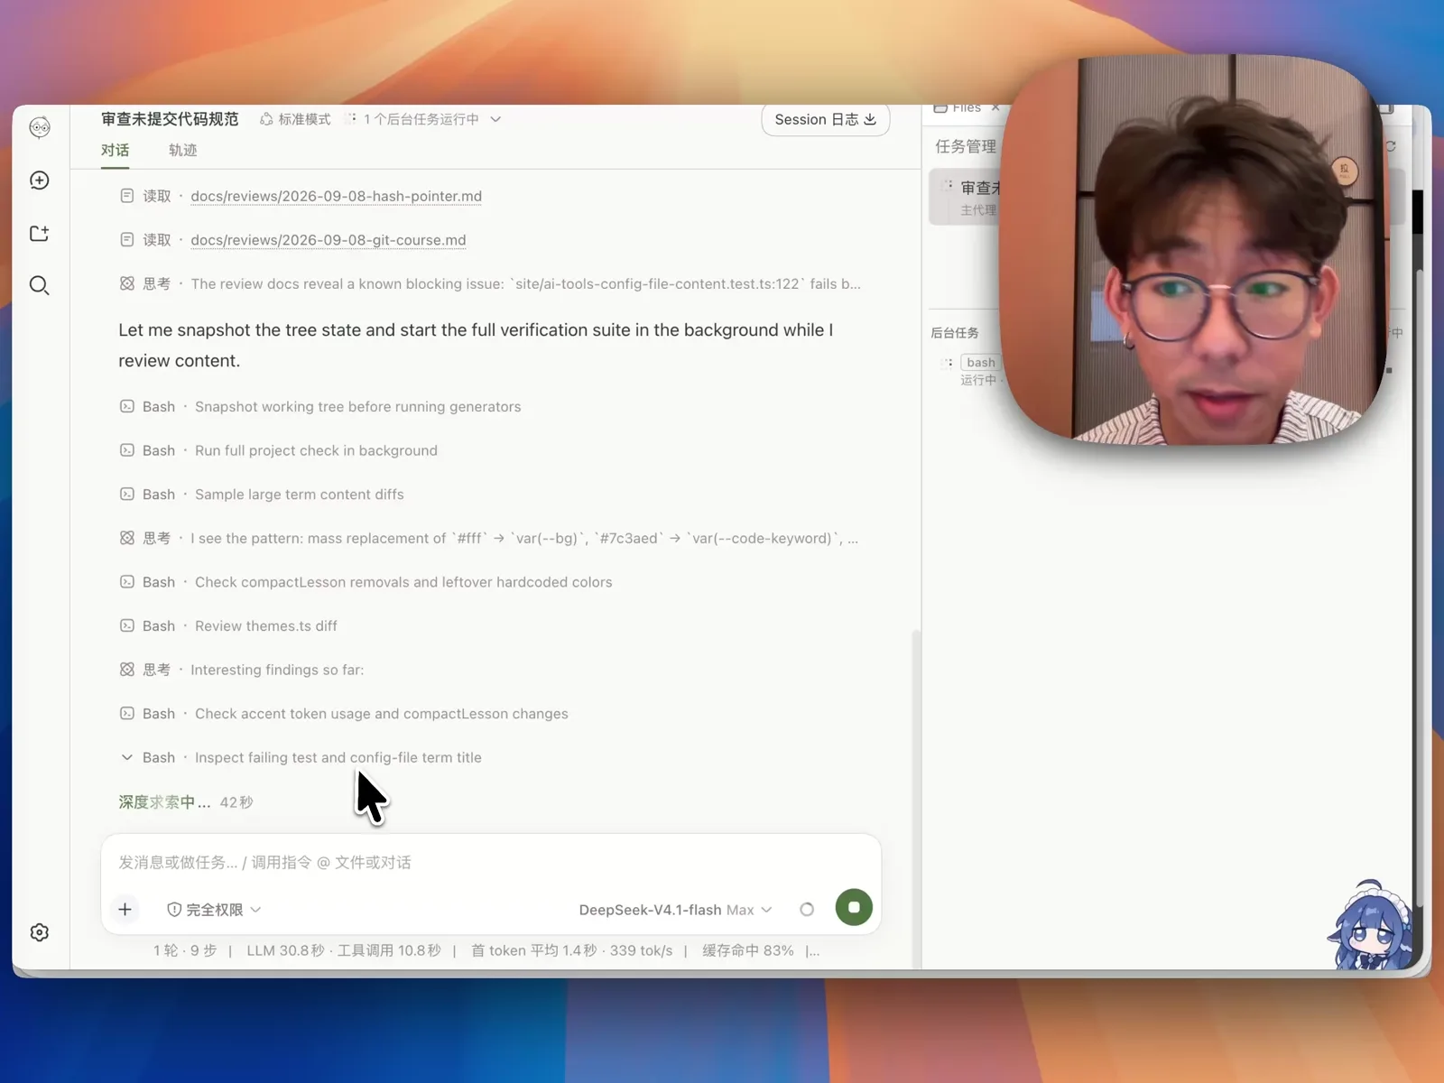Download the Session 日志

point(825,119)
